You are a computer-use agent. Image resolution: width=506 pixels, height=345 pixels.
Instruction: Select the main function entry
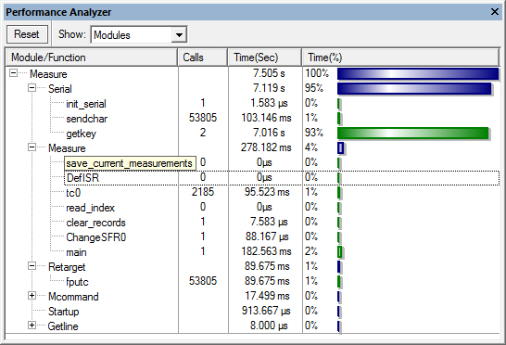(x=76, y=252)
